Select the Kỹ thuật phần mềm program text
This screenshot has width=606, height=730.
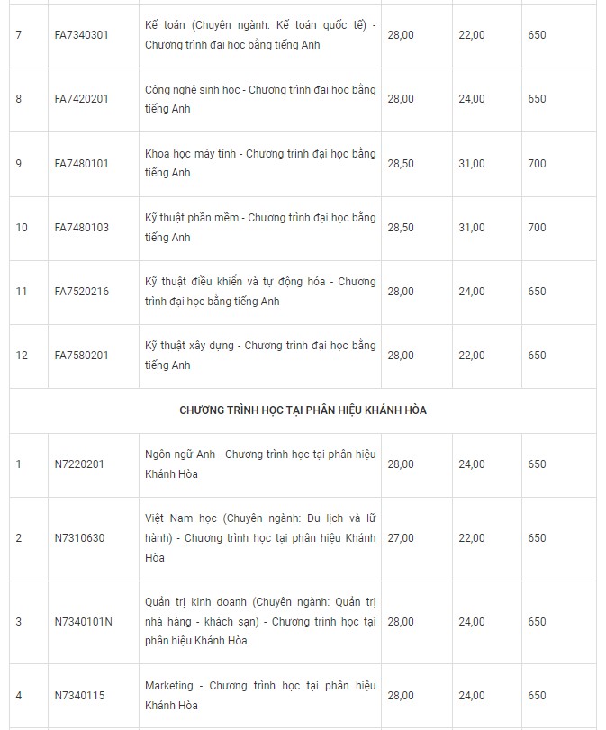point(260,228)
